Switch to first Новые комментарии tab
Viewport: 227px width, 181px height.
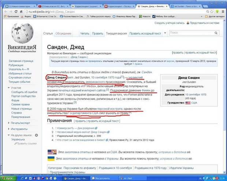pyautogui.click(x=20, y=7)
